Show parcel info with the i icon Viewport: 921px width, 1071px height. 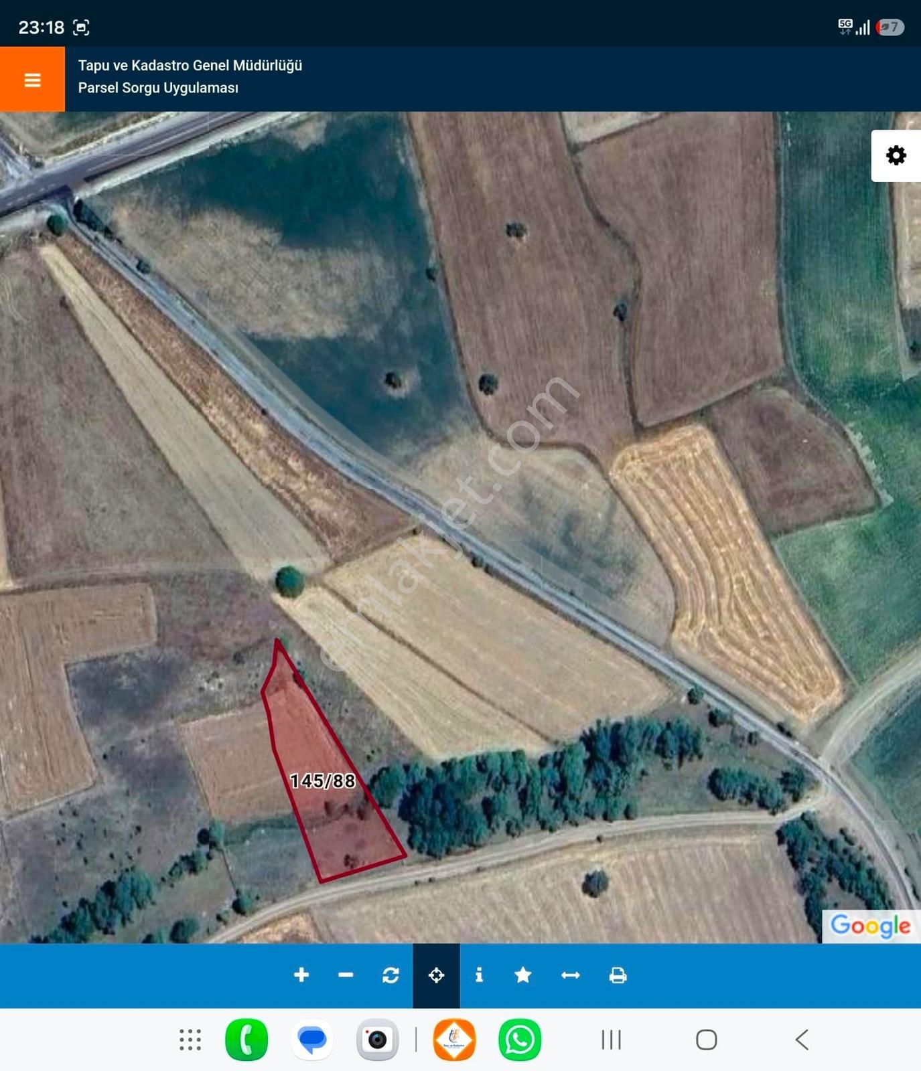pyautogui.click(x=479, y=975)
